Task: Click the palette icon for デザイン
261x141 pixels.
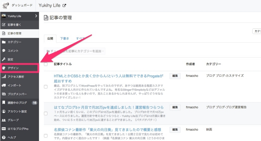Action: pyautogui.click(x=4, y=68)
